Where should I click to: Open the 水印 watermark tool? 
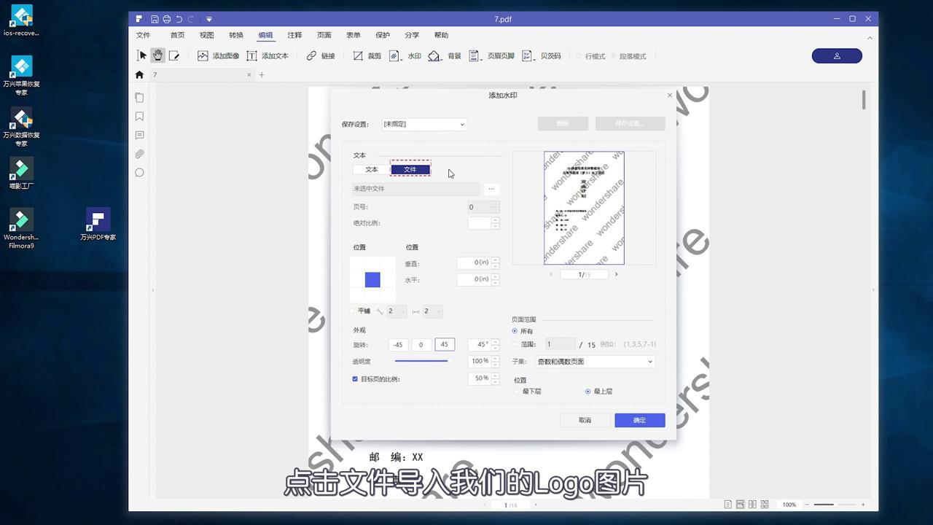(x=405, y=55)
